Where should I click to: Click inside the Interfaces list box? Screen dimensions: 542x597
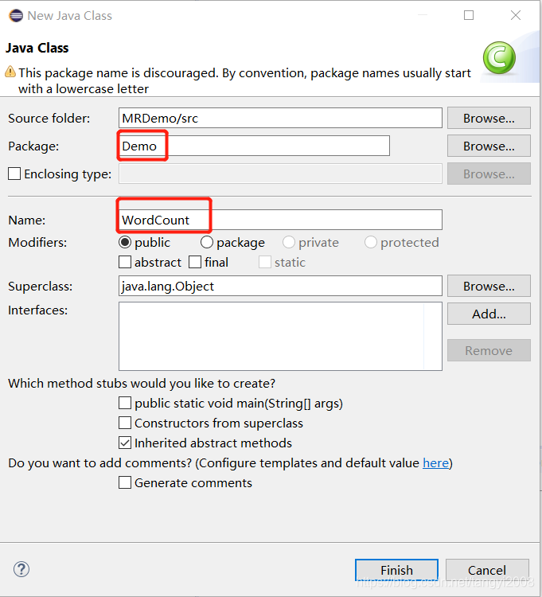280,336
